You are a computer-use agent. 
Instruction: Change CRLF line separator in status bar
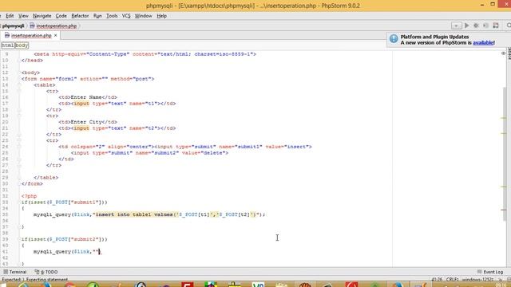(x=453, y=280)
